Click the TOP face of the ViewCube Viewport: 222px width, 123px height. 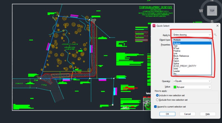(212, 11)
